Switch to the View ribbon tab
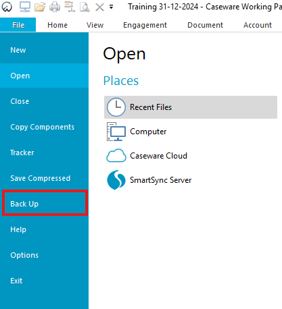This screenshot has width=282, height=309. click(x=95, y=25)
